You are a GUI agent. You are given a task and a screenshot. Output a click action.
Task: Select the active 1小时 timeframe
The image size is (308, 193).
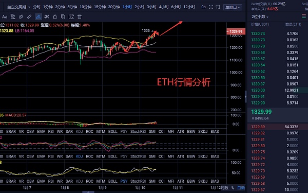pyautogui.click(x=127, y=7)
